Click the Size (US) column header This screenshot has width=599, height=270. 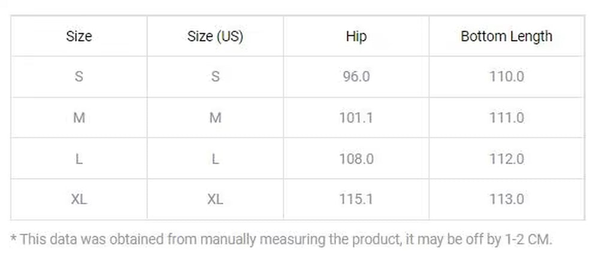click(215, 36)
